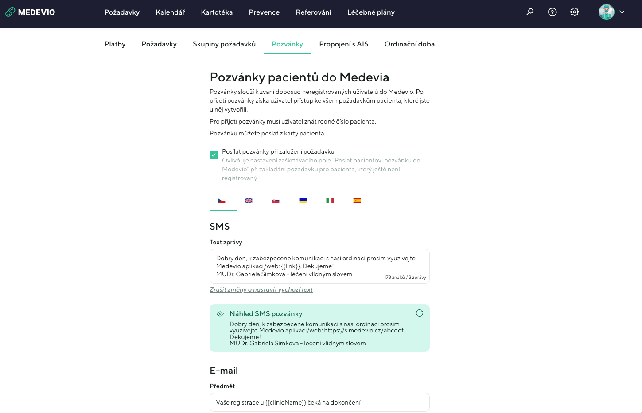Expand the user account dropdown chevron
Image resolution: width=642 pixels, height=413 pixels.
(x=622, y=12)
